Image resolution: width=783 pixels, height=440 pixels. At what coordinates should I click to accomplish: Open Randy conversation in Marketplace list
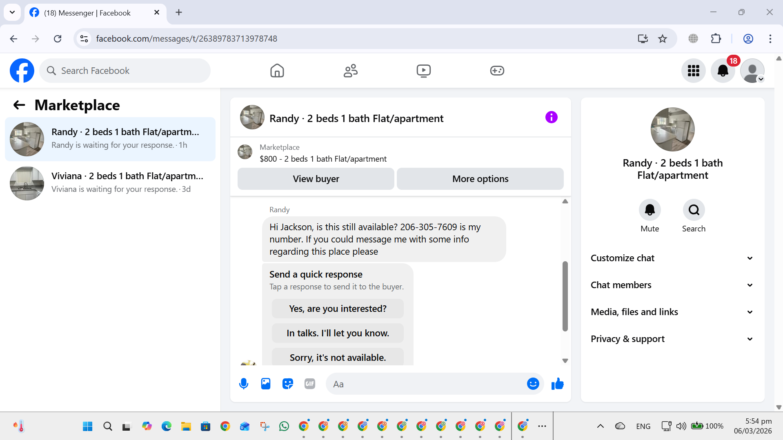coord(110,139)
